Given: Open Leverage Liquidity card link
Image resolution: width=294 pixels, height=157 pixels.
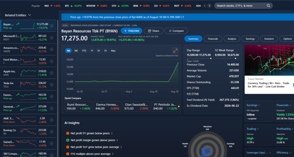Looking at the screenshot, I should (259, 153).
